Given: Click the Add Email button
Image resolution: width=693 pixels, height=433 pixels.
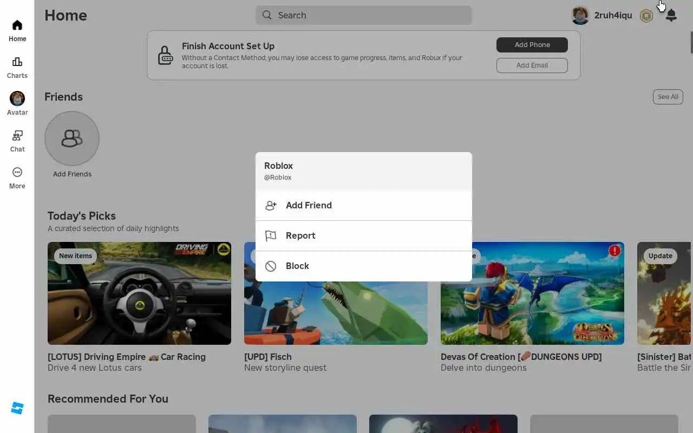Looking at the screenshot, I should (532, 65).
